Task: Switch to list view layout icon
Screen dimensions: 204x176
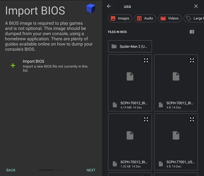Action: pyautogui.click(x=192, y=32)
